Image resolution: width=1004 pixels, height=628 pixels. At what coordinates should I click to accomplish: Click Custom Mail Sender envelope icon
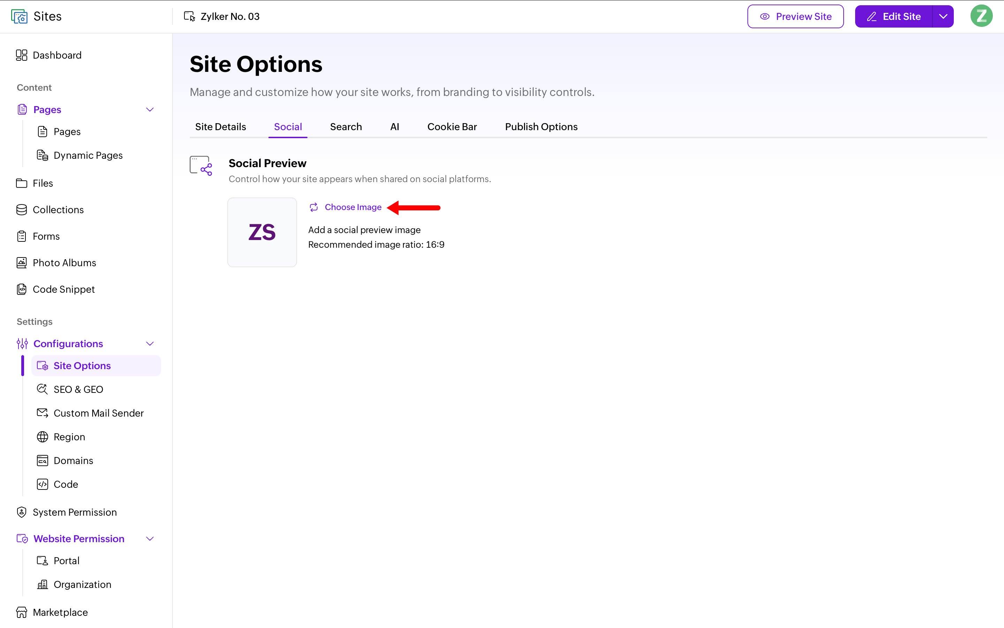click(x=42, y=413)
